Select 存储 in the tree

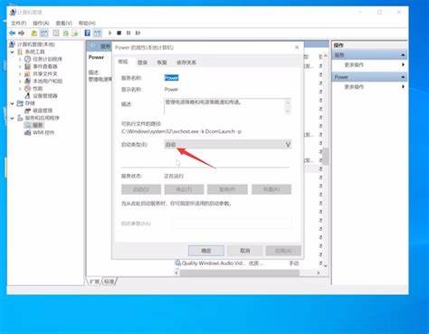point(30,103)
